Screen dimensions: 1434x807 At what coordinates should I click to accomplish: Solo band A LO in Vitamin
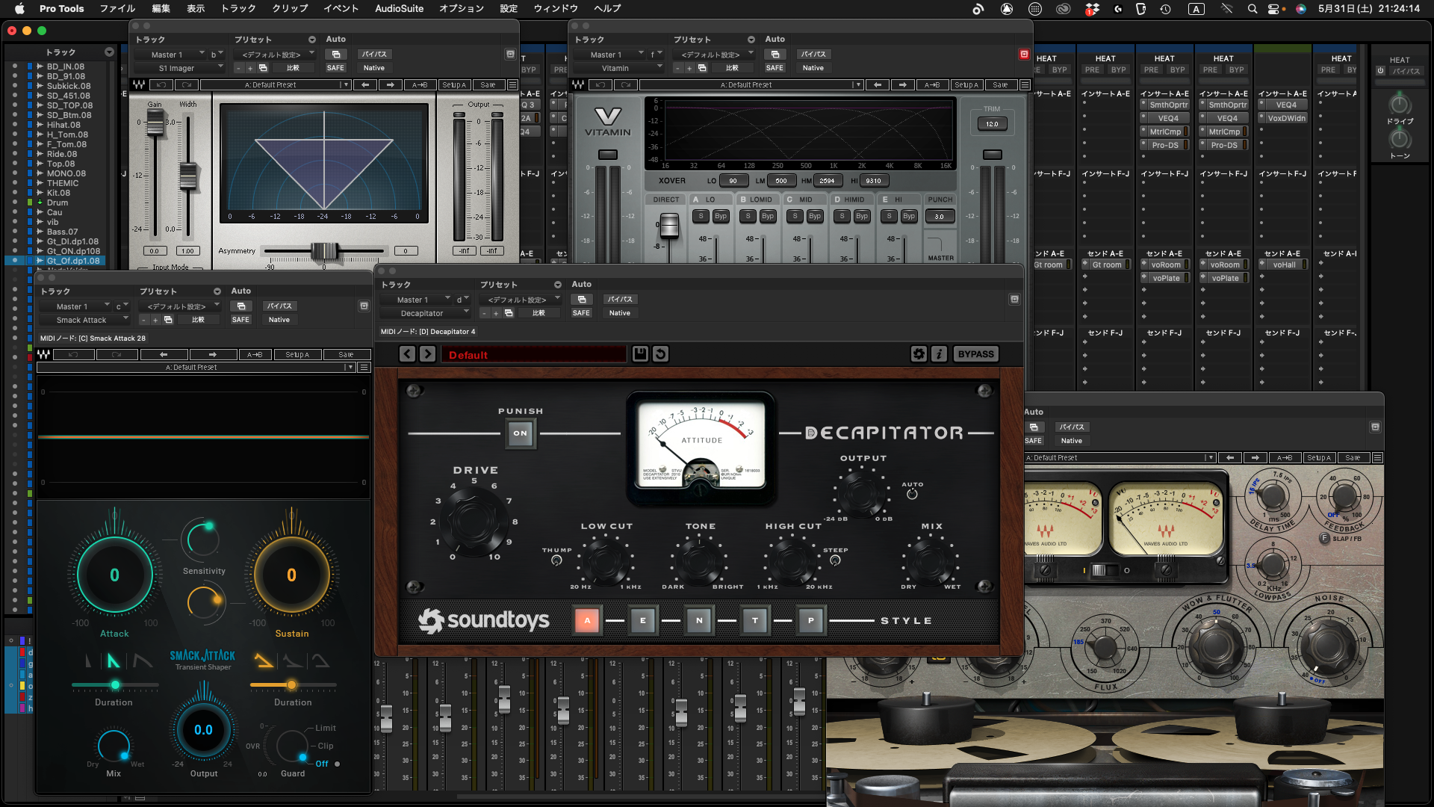click(x=701, y=216)
